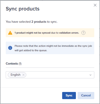This screenshot has height=104, width=100.
Task: Click the "will get added to the queue" line
Action: [x=31, y=50]
